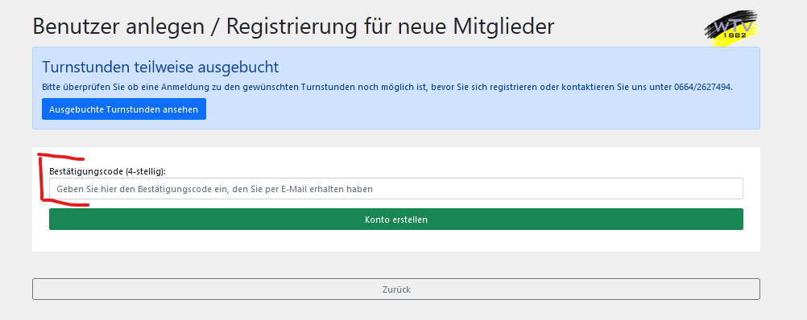Click the WTV 1882 club logo
This screenshot has height=320, width=807.
(x=732, y=27)
